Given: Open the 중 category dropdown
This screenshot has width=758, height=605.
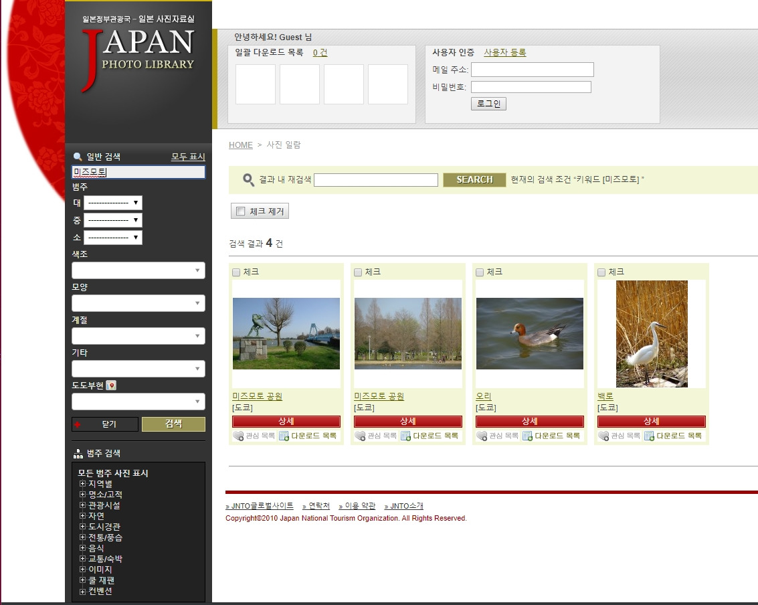Looking at the screenshot, I should pyautogui.click(x=112, y=220).
